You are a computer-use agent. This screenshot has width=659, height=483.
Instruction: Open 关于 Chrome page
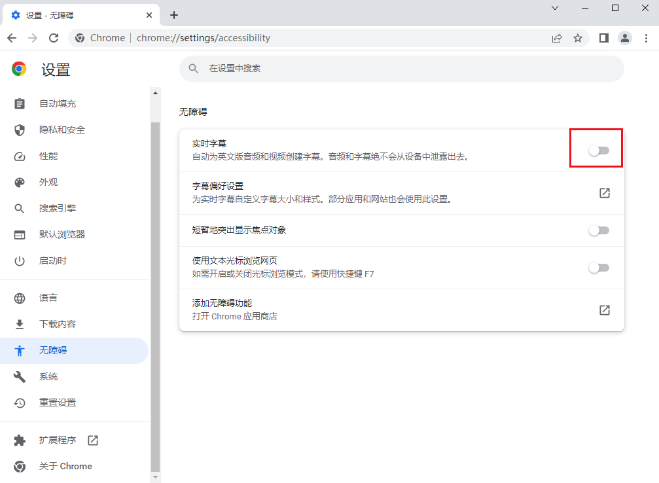(74, 466)
